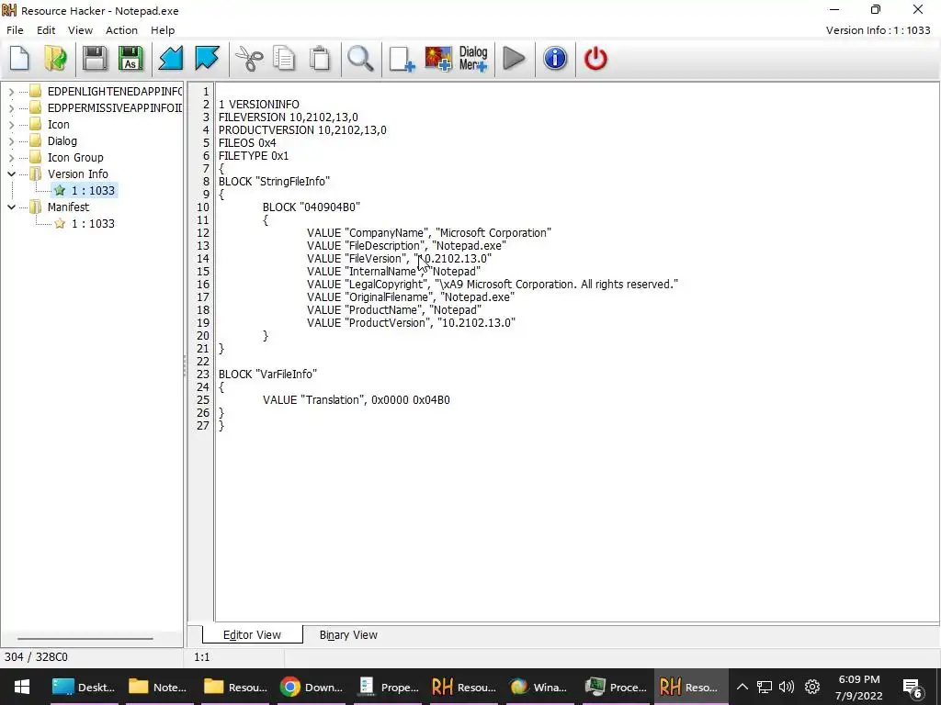Click the tree panel horizontal scrollbar

(85, 639)
